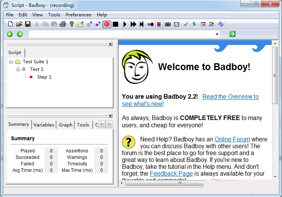The image size is (282, 197).
Task: Select Step 1 in the script tree
Action: pyautogui.click(x=44, y=77)
